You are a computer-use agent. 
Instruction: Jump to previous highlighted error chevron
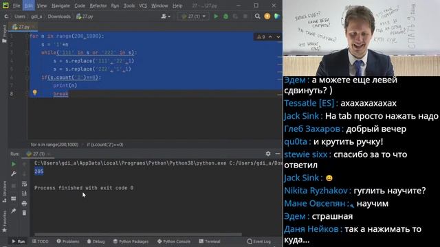(270, 37)
